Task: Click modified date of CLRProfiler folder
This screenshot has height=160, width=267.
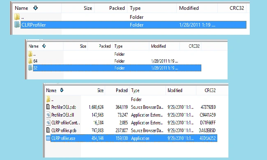Action: click(x=197, y=25)
